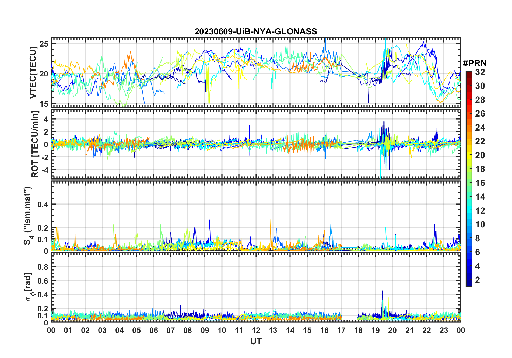The image size is (512, 358).
Task: Click VTEC axis tick label 25
Action: point(44,44)
